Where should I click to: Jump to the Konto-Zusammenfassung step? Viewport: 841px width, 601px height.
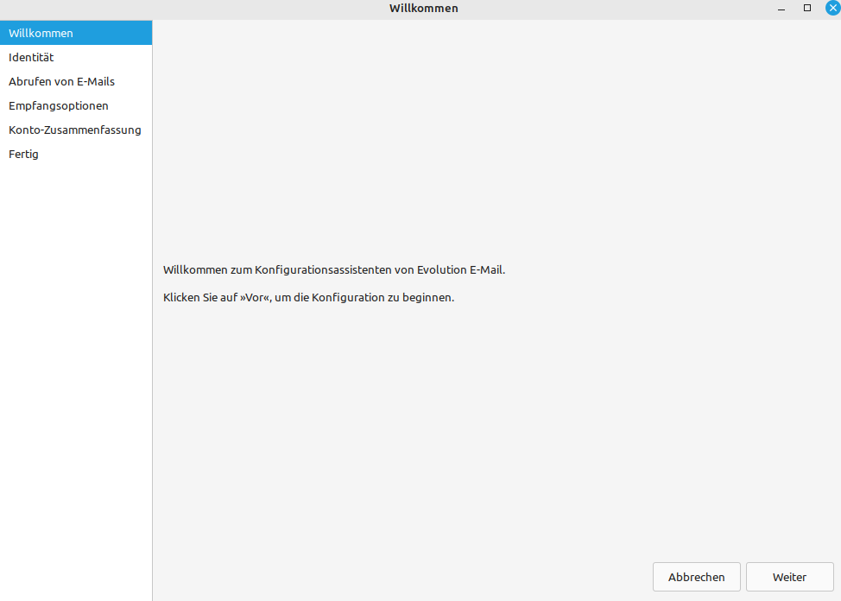point(75,130)
